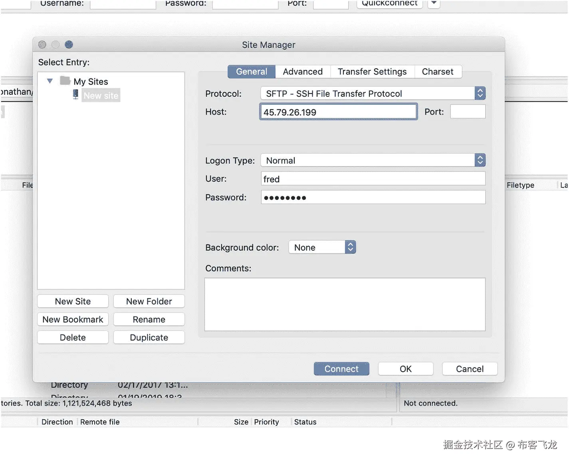Click the Not connected status text
569x462 pixels.
430,403
